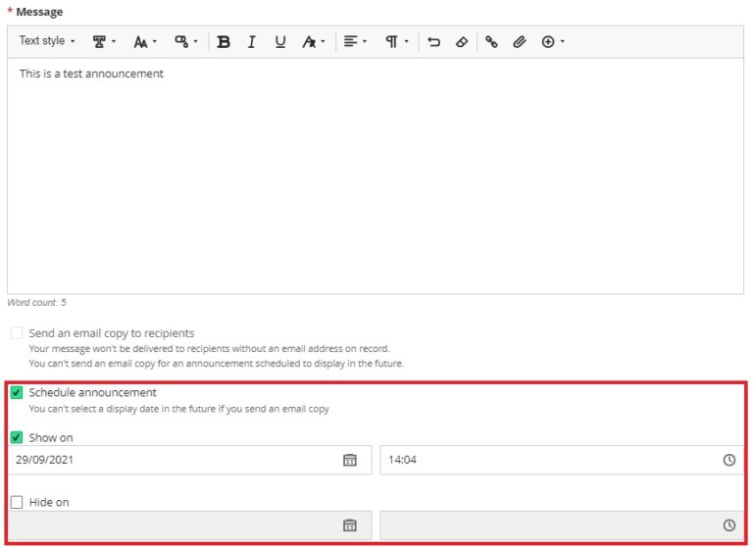This screenshot has width=753, height=548.
Task: Open the Show on clock time picker
Action: click(x=729, y=460)
